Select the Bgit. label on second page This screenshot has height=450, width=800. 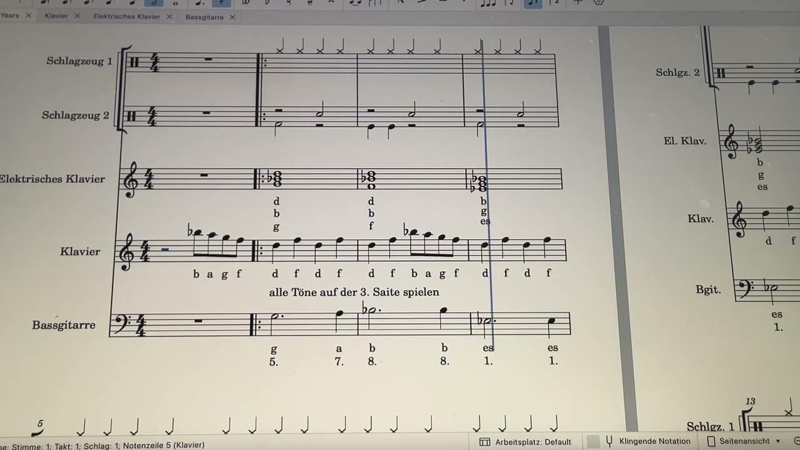click(708, 290)
